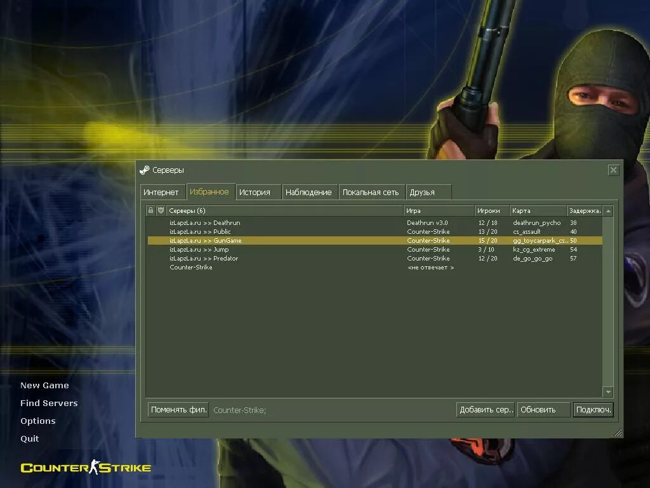Click the Steam icon in the Серверы title bar

click(144, 170)
